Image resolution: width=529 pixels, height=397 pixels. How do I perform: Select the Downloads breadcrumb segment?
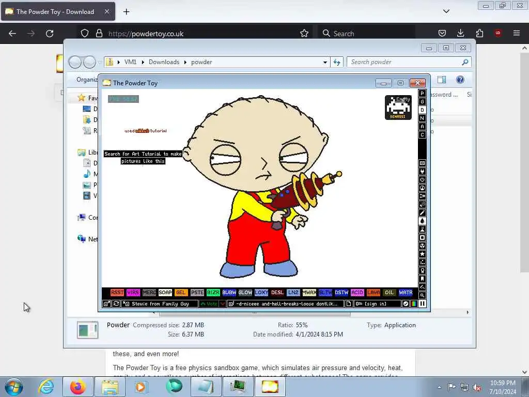(x=164, y=62)
